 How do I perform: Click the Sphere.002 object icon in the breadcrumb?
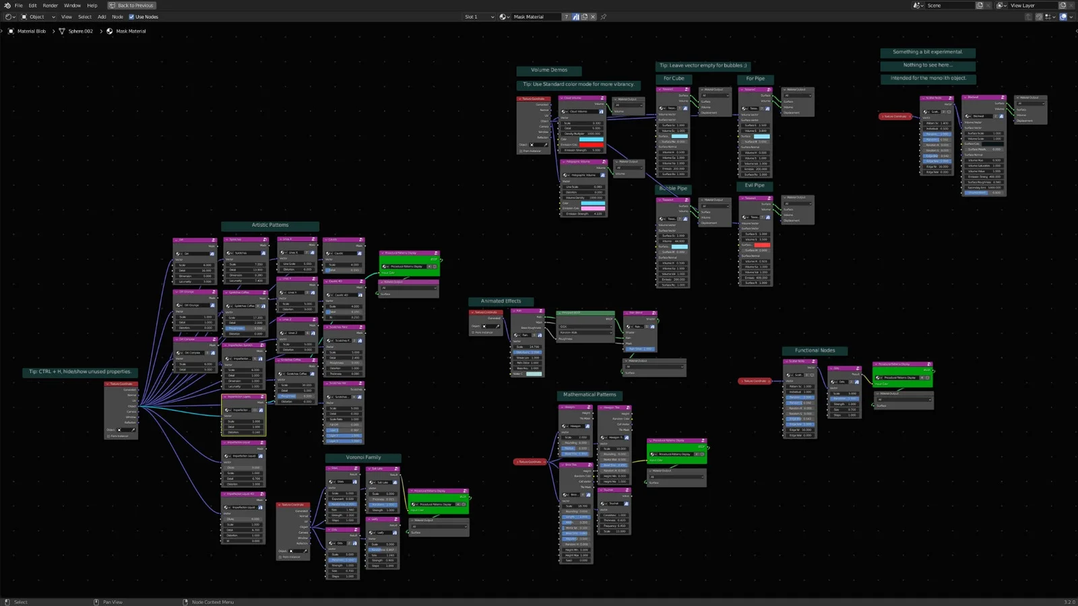pos(62,31)
